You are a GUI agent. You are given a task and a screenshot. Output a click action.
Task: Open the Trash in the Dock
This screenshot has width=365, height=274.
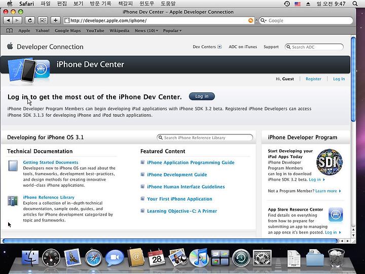[337, 258]
